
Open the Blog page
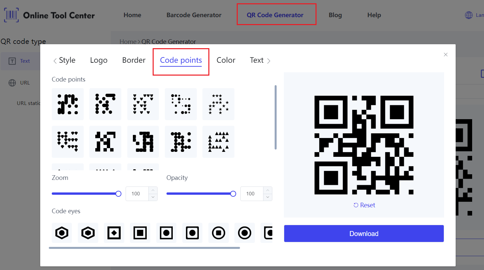[335, 15]
